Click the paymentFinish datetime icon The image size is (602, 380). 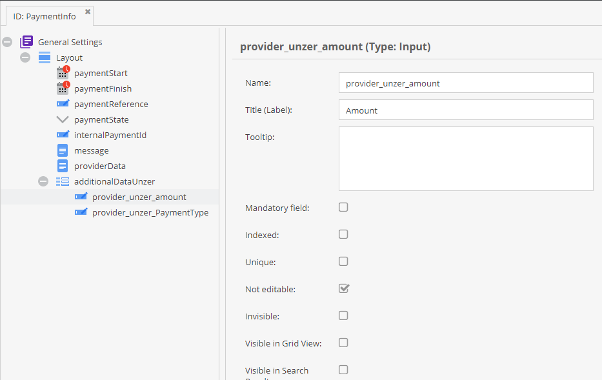(x=63, y=88)
